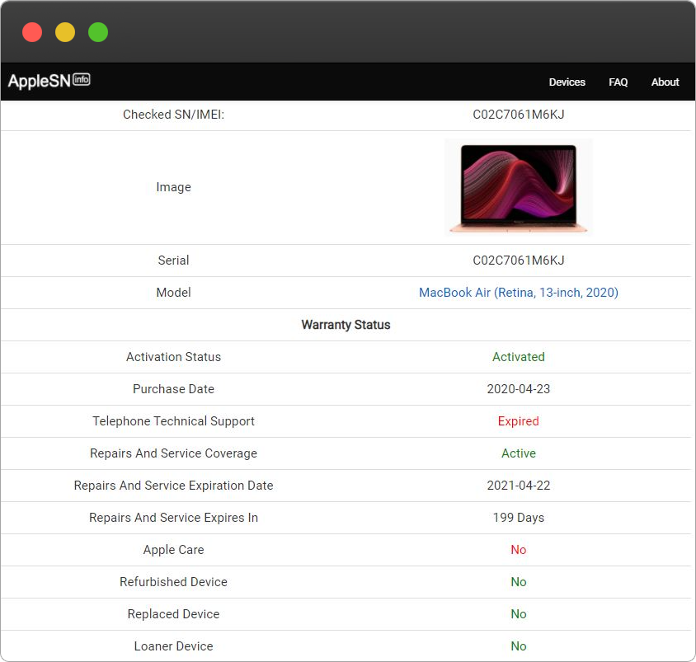Viewport: 696px width, 662px height.
Task: Click the 'Model' row label
Action: tap(173, 293)
